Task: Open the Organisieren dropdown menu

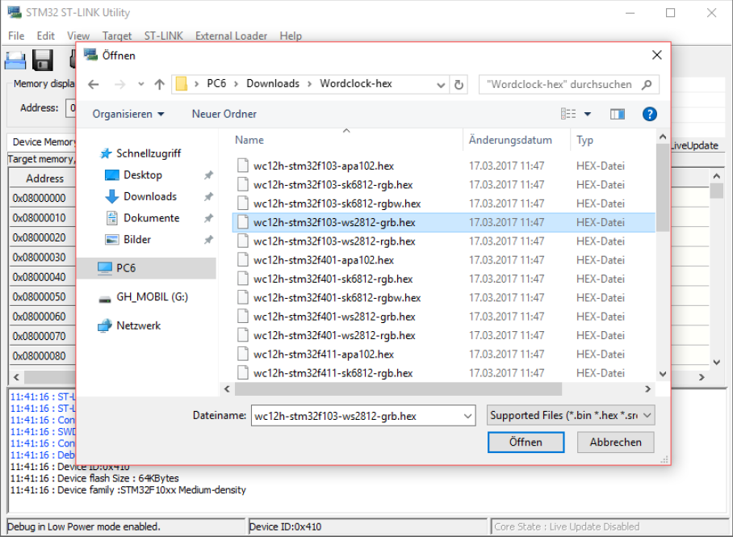Action: (128, 114)
